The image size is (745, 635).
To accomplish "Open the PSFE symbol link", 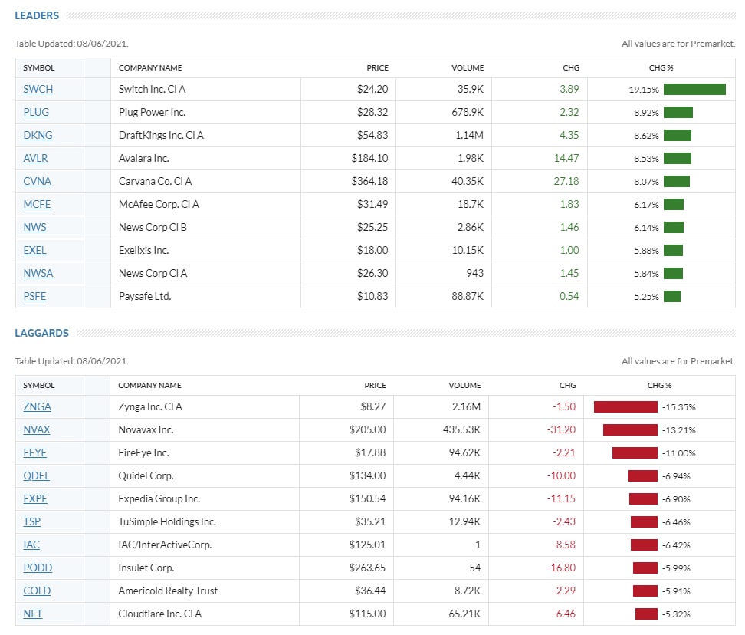I will click(34, 297).
